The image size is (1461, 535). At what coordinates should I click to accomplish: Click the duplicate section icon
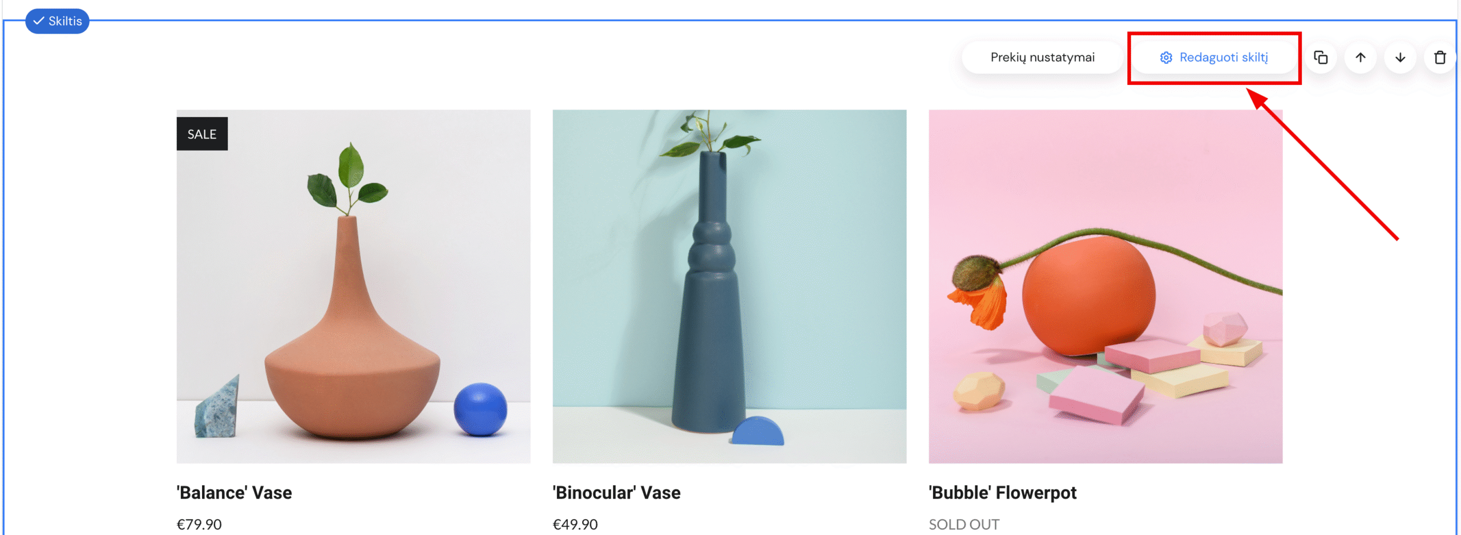pyautogui.click(x=1321, y=57)
